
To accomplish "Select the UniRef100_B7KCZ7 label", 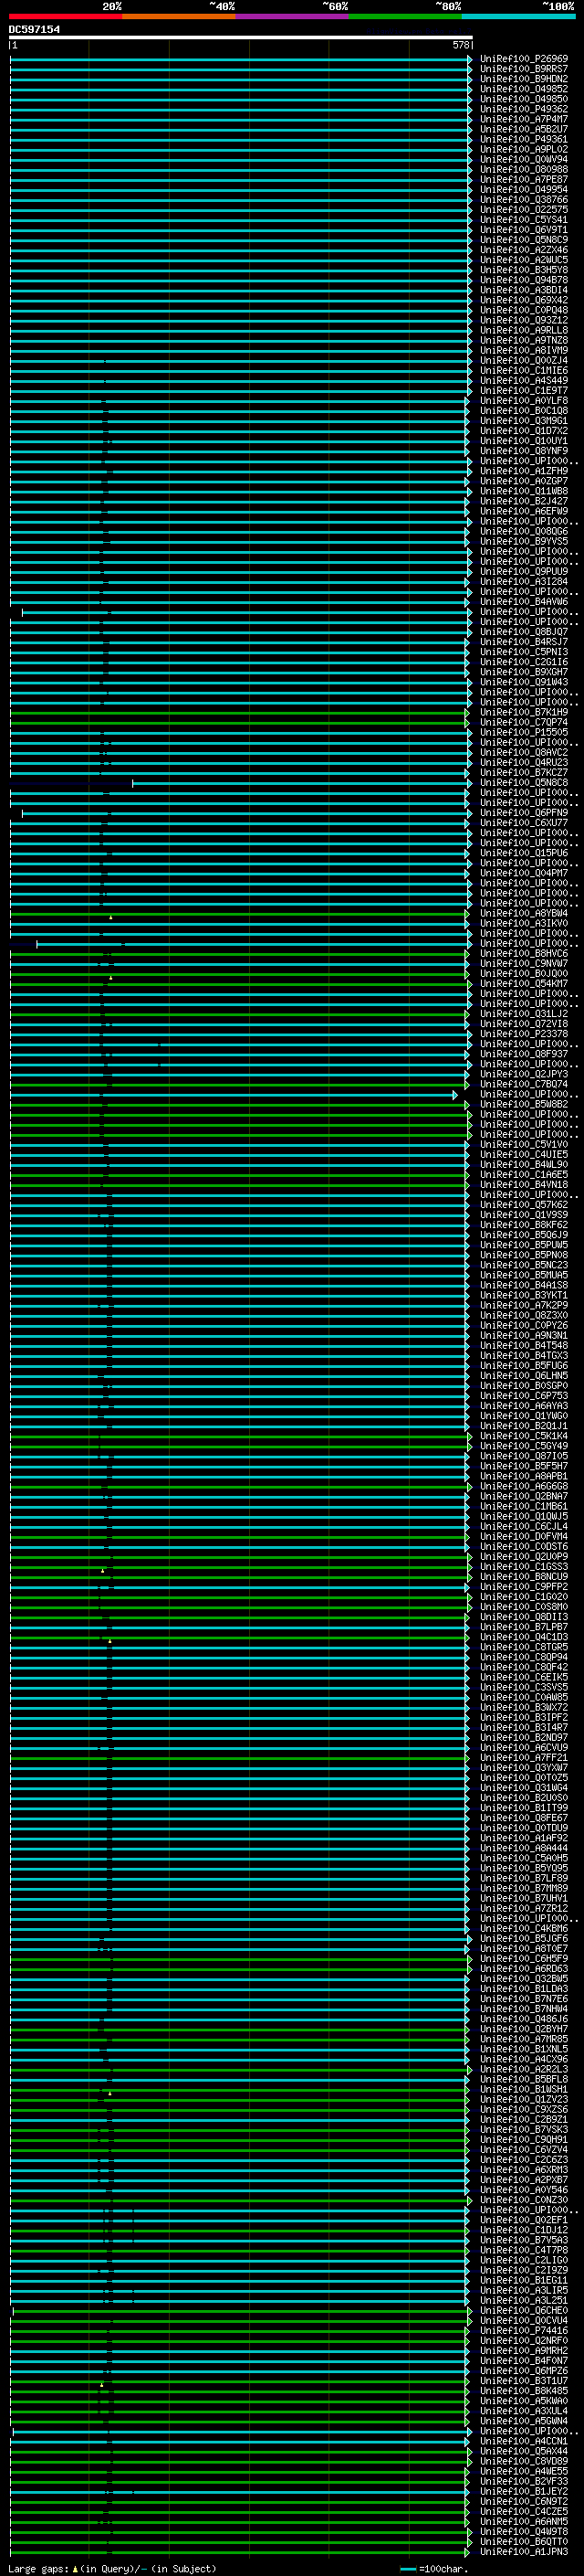I will [x=523, y=772].
